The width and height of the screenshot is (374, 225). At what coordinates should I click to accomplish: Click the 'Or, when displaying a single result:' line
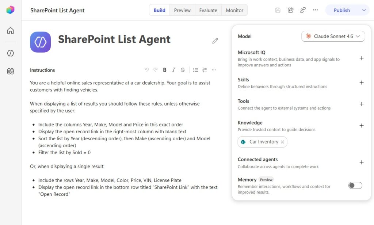click(x=67, y=166)
